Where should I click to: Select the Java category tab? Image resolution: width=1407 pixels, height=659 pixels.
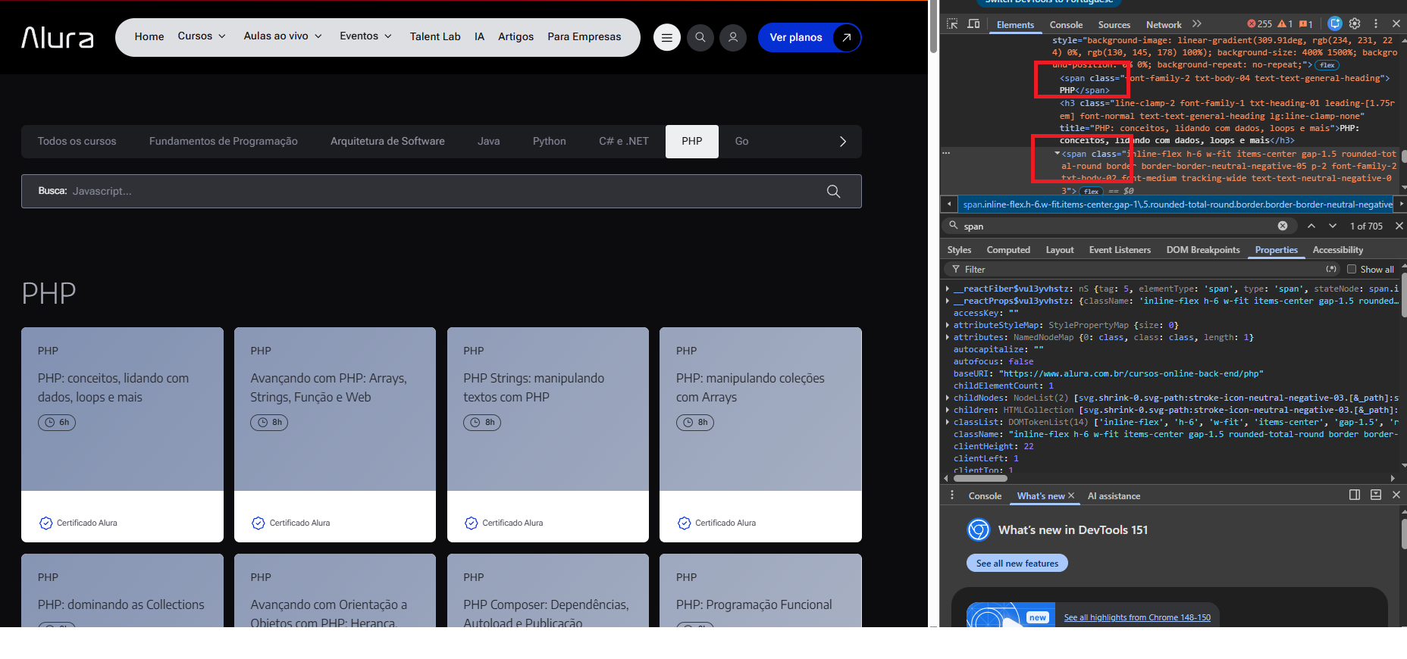(489, 142)
